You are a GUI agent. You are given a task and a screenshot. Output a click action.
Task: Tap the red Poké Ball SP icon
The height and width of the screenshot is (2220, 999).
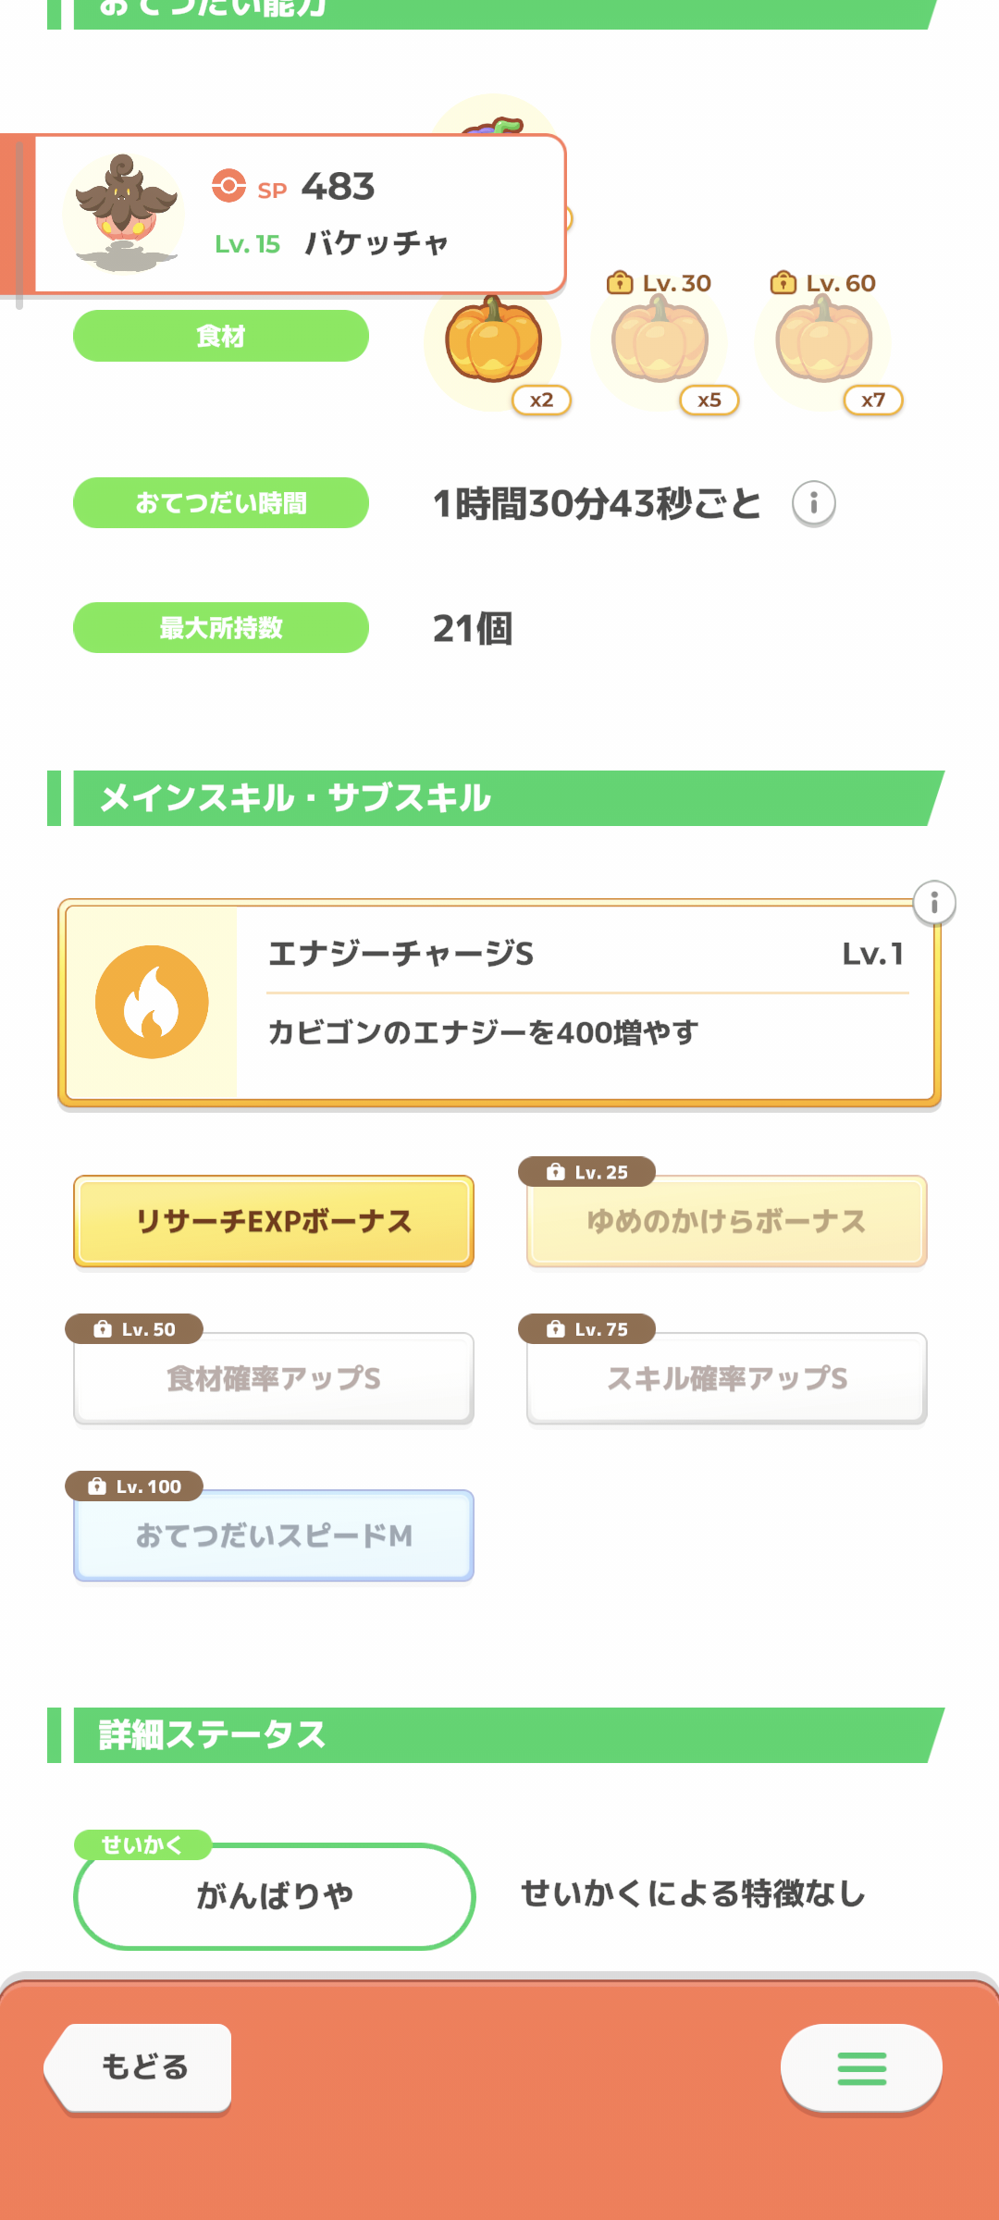pos(228,186)
